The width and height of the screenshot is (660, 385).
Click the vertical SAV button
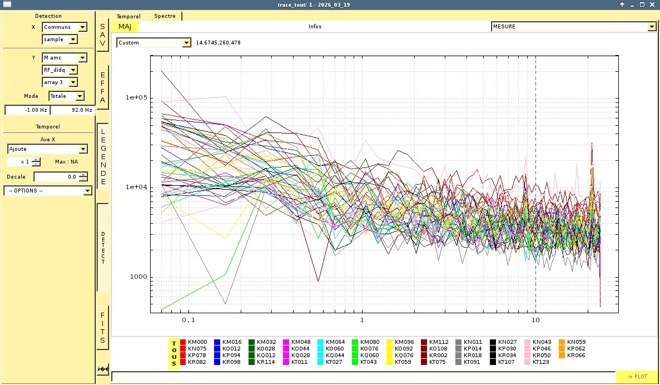[x=103, y=35]
